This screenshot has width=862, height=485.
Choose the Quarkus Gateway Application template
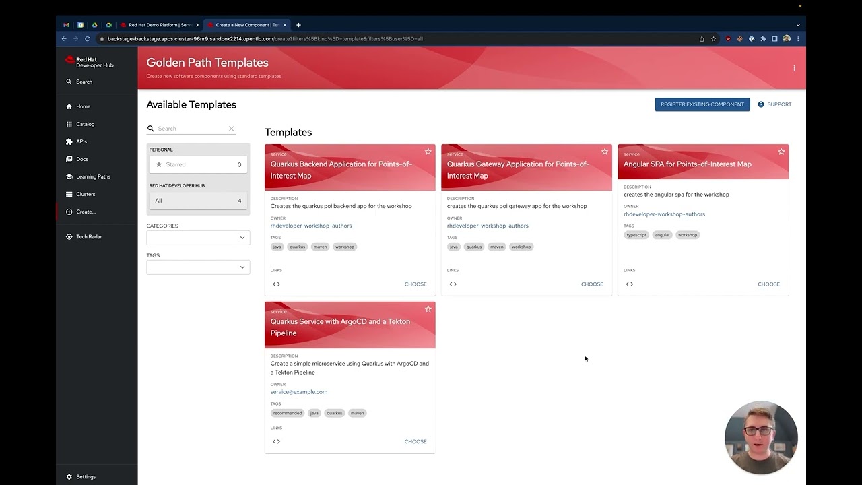pyautogui.click(x=592, y=284)
